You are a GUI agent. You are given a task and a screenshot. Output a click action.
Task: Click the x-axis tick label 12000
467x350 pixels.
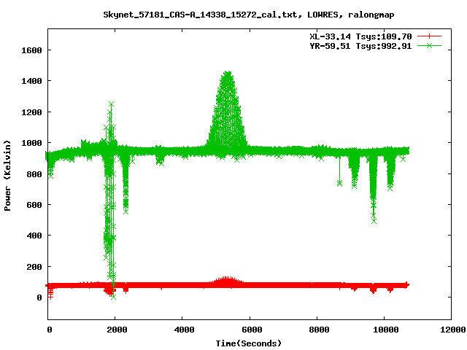(453, 330)
